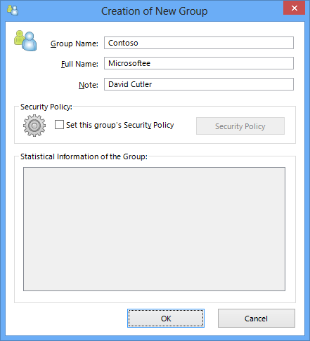Enable the group's Security Policy checkbox

point(59,125)
